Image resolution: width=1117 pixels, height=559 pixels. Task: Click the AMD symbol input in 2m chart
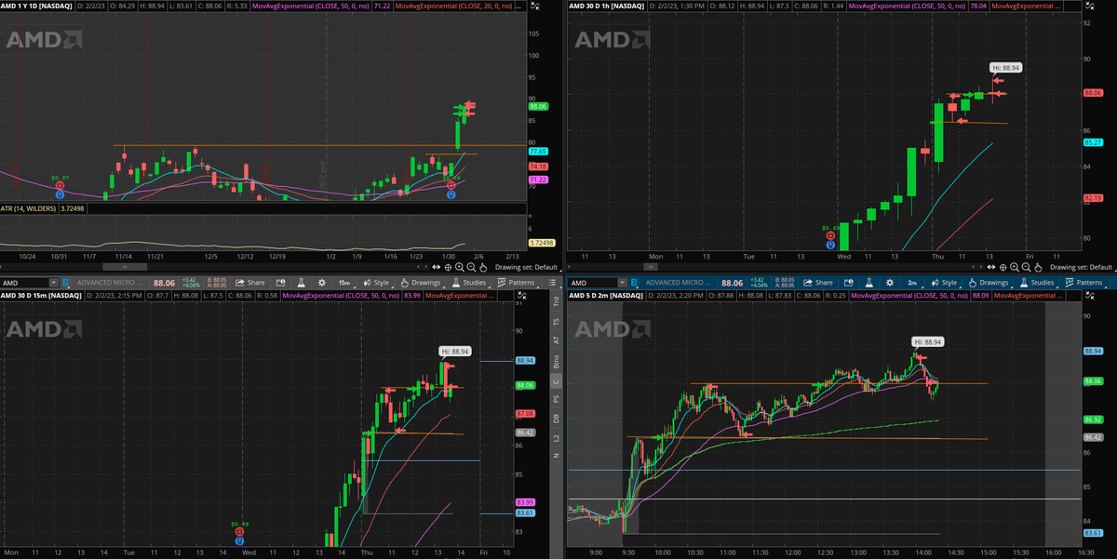click(593, 283)
